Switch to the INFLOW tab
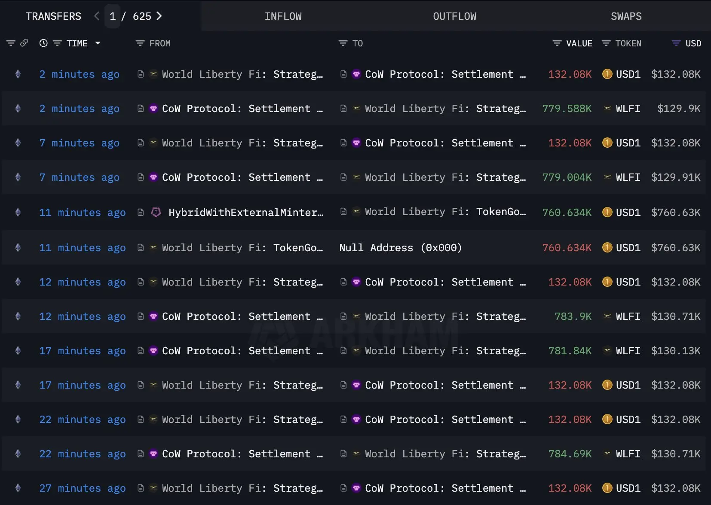The width and height of the screenshot is (711, 505). pos(283,16)
